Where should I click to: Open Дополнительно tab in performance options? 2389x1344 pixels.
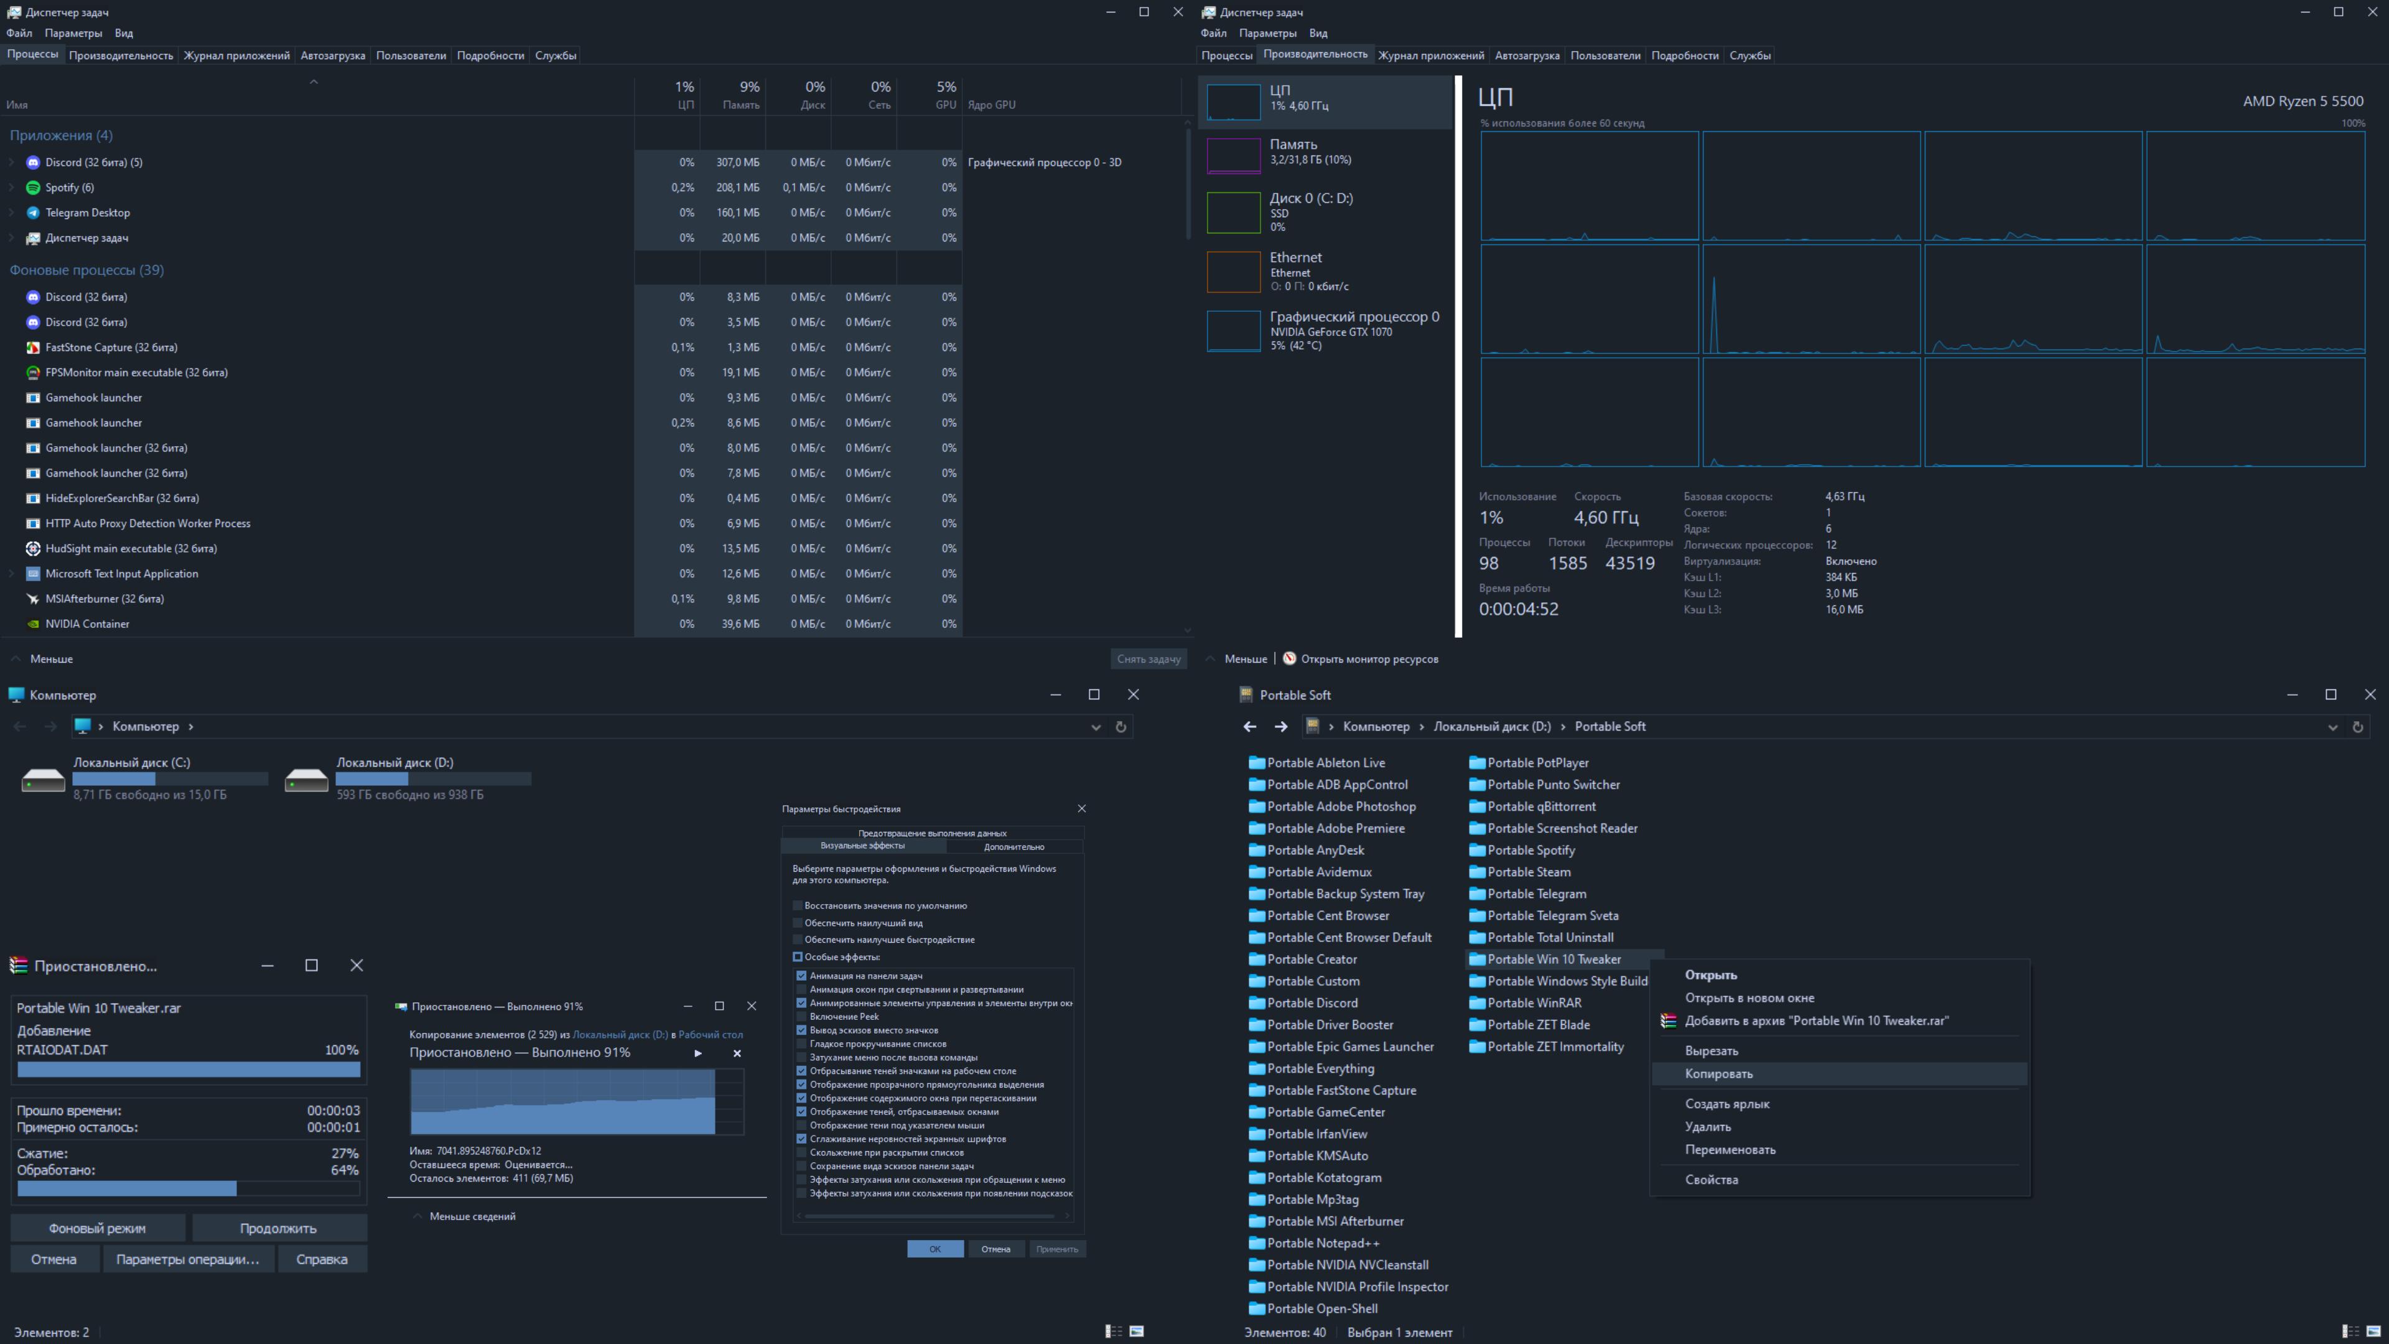[1013, 847]
